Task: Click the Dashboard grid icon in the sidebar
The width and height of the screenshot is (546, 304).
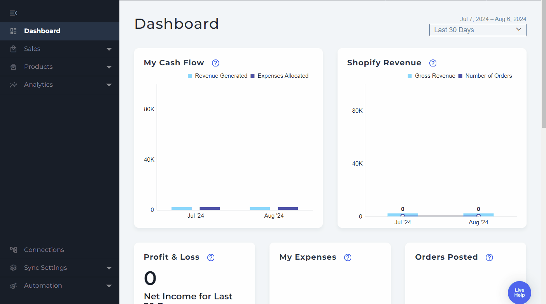Action: point(14,31)
